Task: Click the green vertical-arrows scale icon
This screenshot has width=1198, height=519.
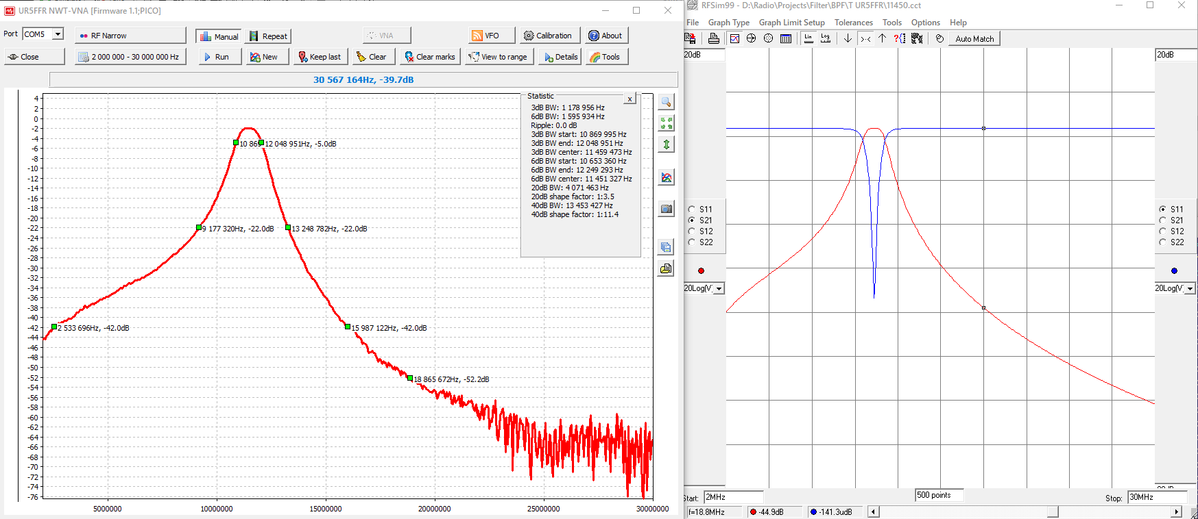Action: click(666, 144)
